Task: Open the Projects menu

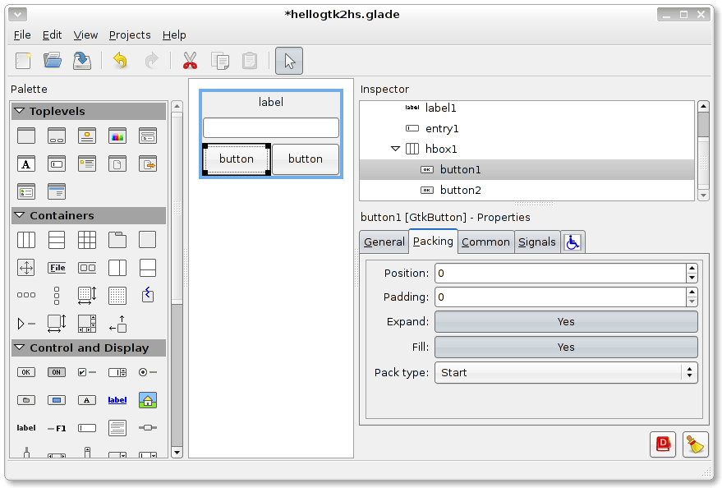Action: point(129,35)
